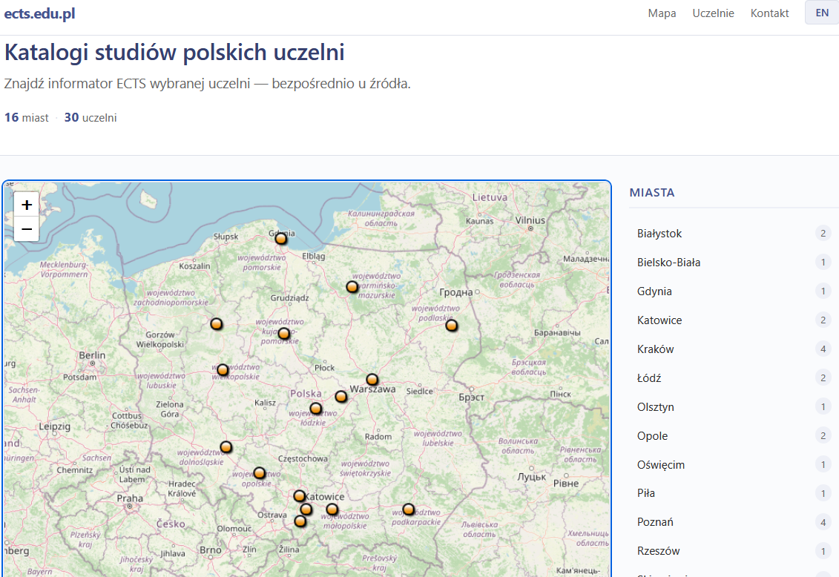Click the map marker near Gdynia
The width and height of the screenshot is (839, 577).
pyautogui.click(x=280, y=239)
